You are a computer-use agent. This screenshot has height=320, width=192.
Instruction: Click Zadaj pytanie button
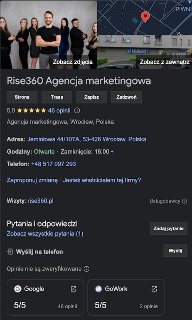pos(169,229)
